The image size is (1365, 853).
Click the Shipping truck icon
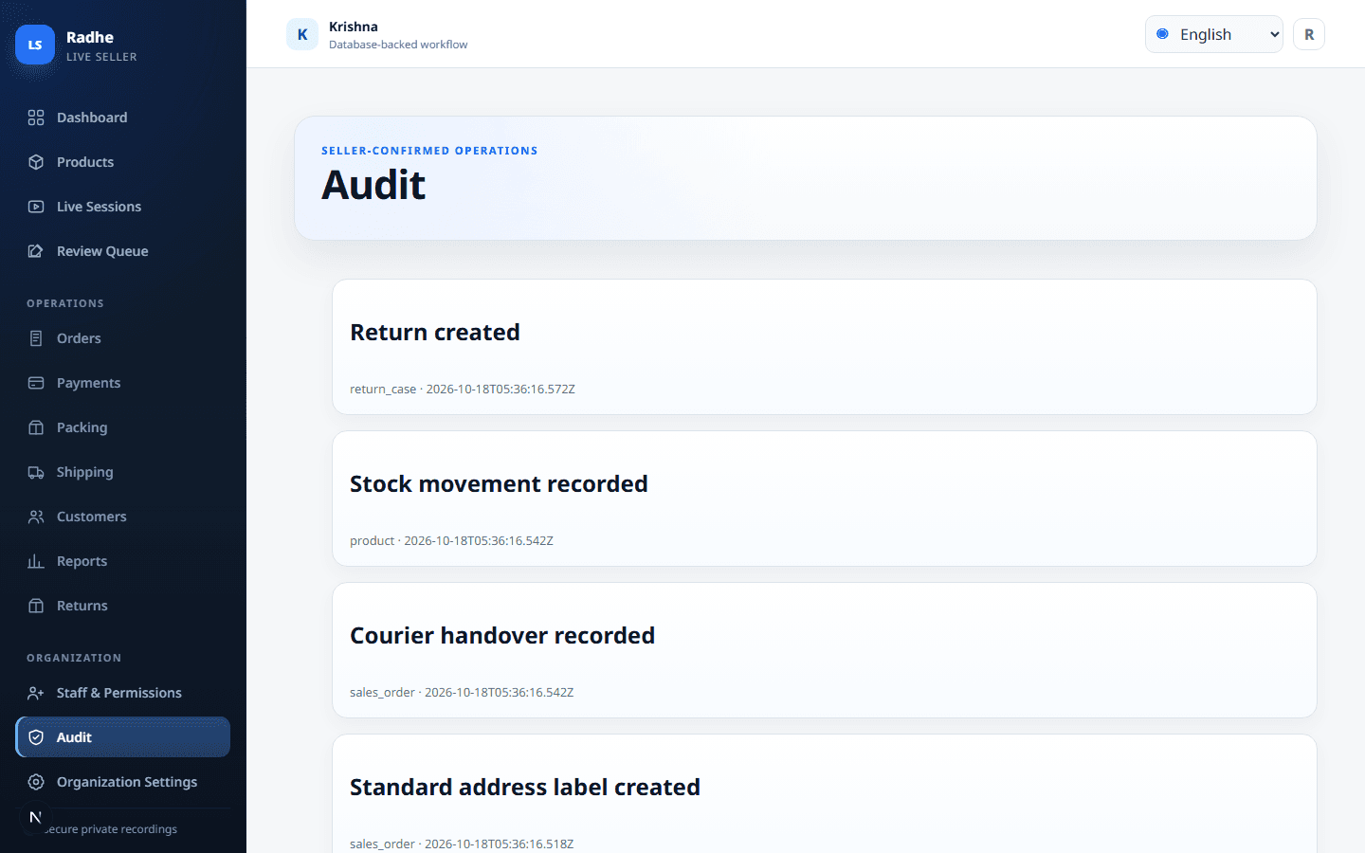(x=36, y=472)
